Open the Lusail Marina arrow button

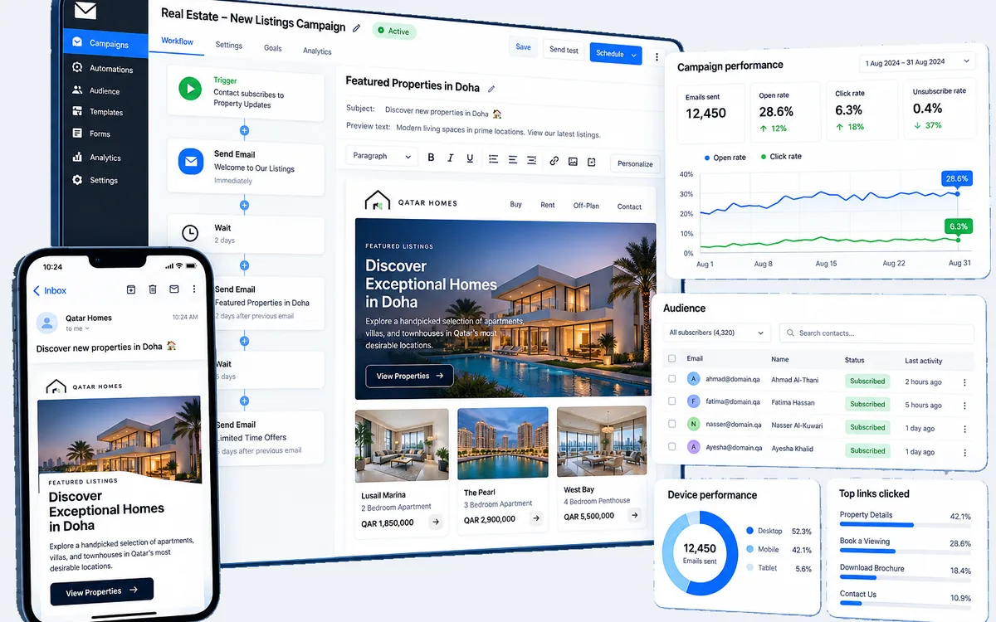(435, 522)
